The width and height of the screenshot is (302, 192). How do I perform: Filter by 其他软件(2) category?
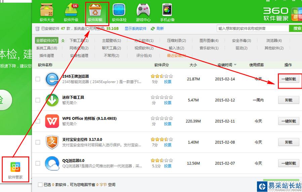274,48
